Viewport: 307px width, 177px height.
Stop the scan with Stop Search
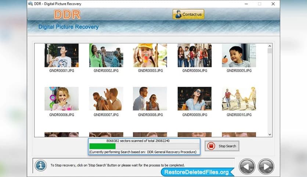coord(222,146)
